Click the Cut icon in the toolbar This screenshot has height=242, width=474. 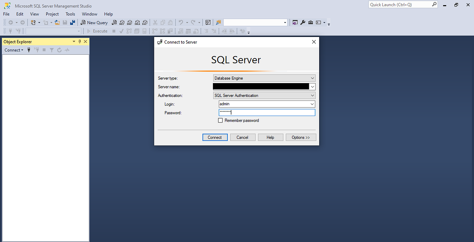click(x=155, y=22)
